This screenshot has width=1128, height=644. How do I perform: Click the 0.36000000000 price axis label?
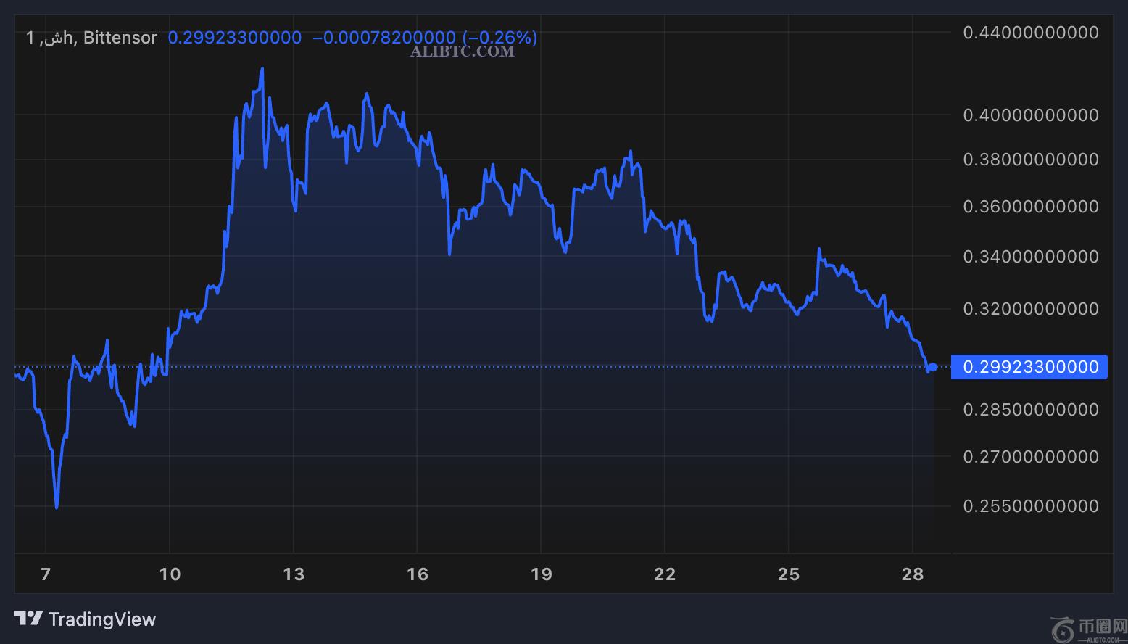coord(1030,207)
